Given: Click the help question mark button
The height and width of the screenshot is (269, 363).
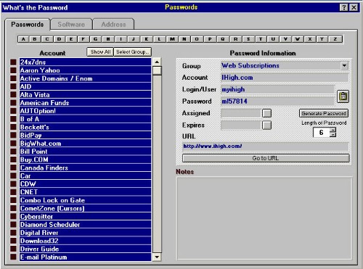Looking at the screenshot, I should [x=343, y=7].
